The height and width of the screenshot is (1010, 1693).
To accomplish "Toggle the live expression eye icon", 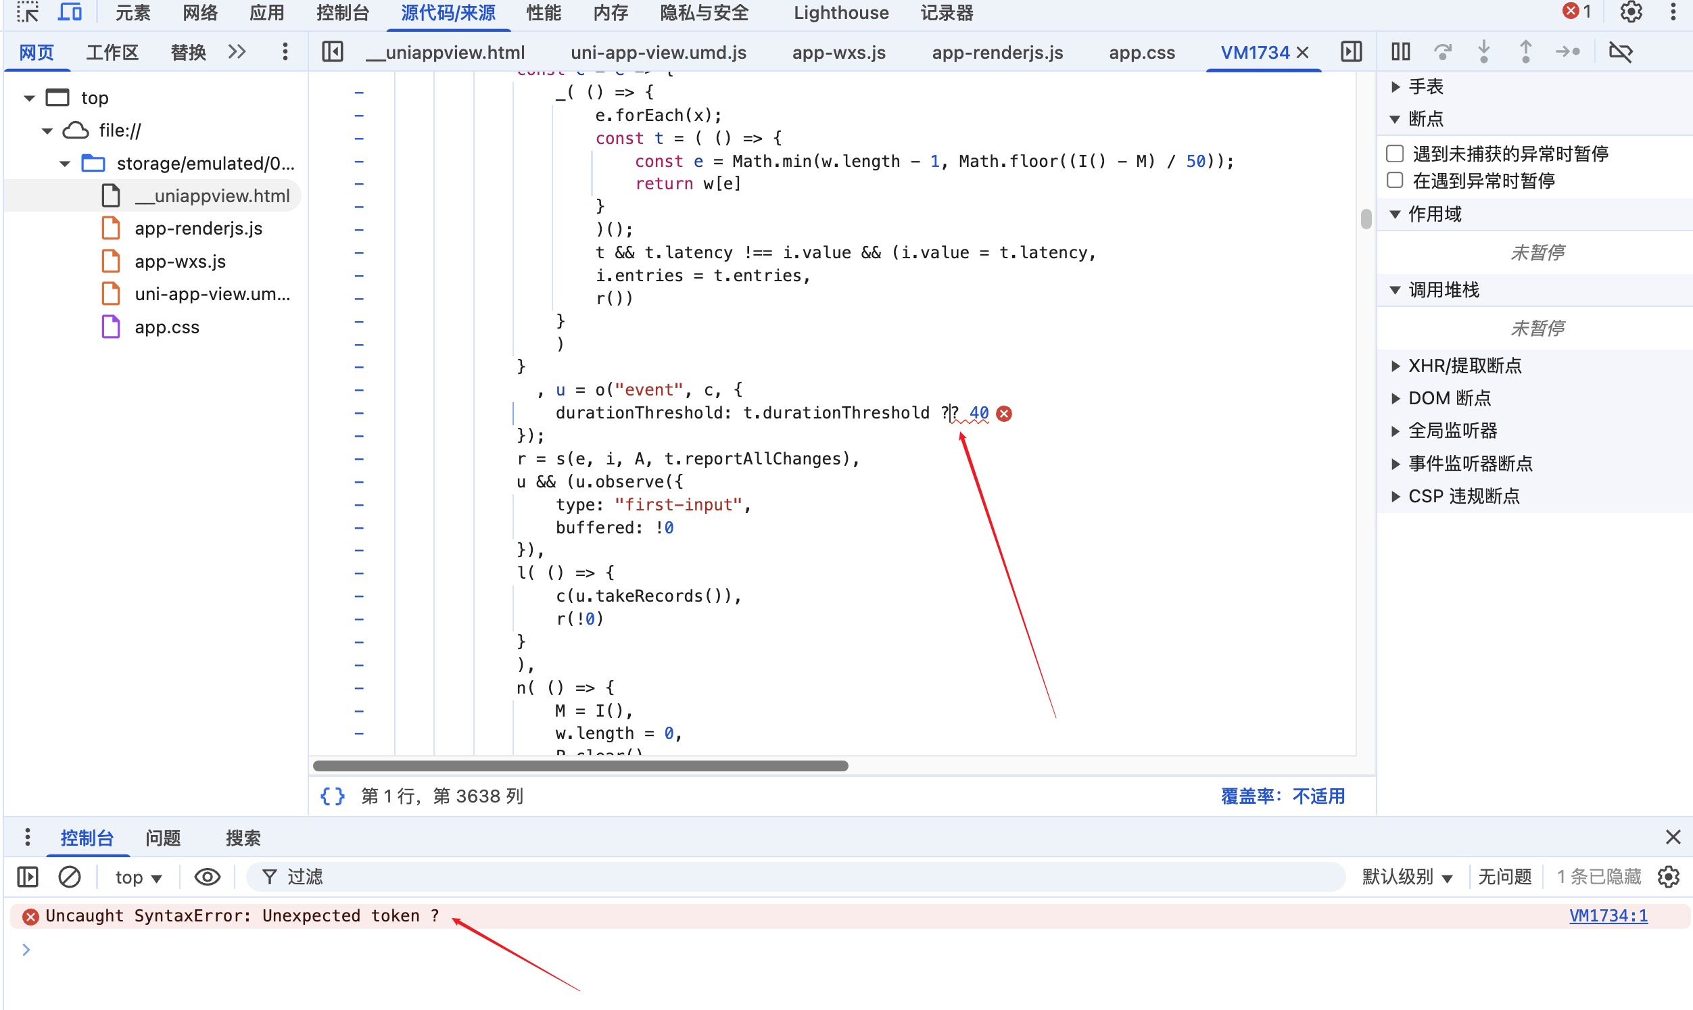I will pos(207,877).
